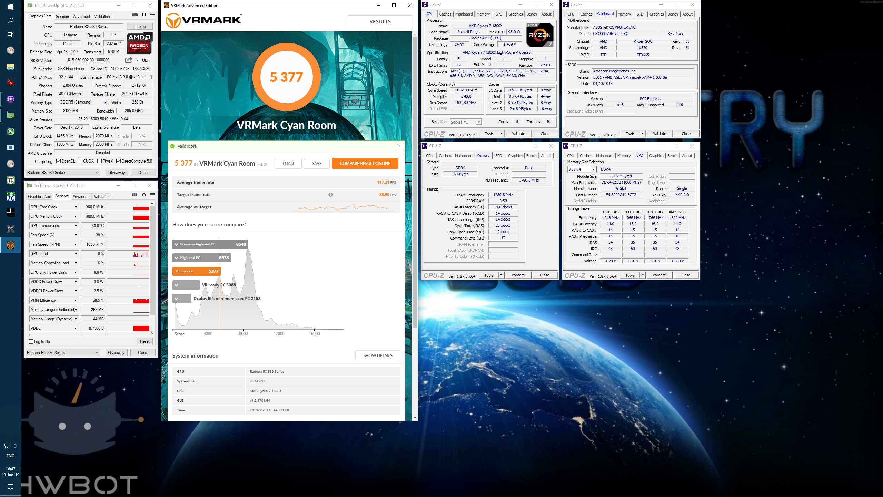
Task: Click the VRMark vertical scrollbar thumb
Action: pos(415,183)
